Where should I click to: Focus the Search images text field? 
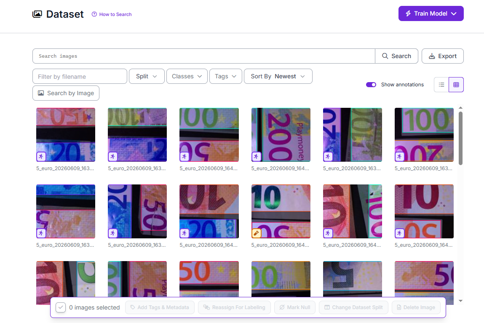pos(204,56)
